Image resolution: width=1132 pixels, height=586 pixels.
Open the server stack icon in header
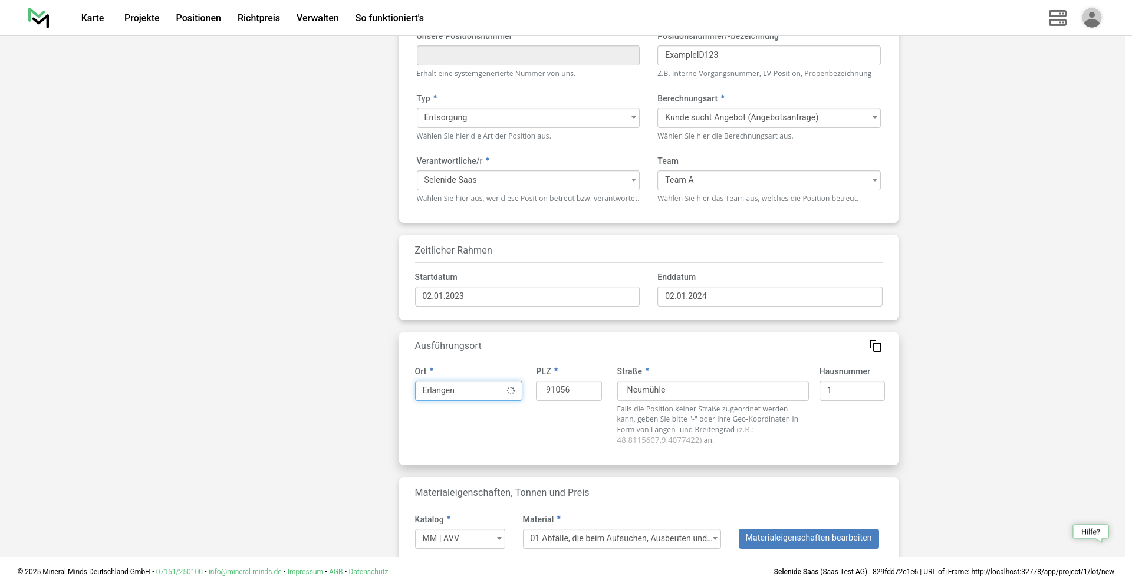(1057, 18)
